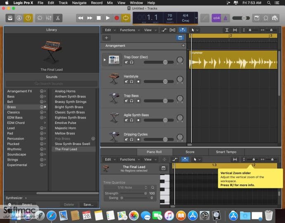Image resolution: width=285 pixels, height=223 pixels.
Task: Switch to the Smart Tempo tab
Action: pos(226,152)
